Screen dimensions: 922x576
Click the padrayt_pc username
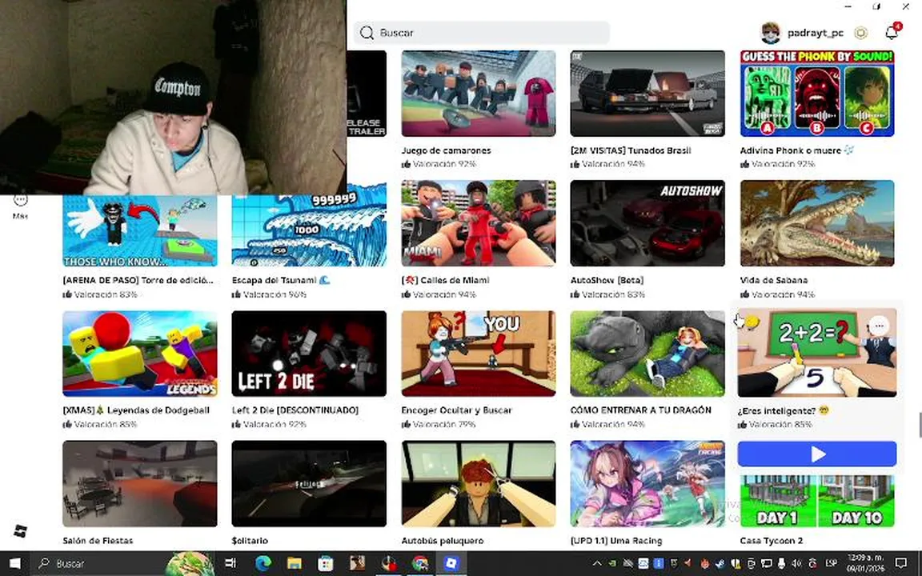pyautogui.click(x=815, y=33)
